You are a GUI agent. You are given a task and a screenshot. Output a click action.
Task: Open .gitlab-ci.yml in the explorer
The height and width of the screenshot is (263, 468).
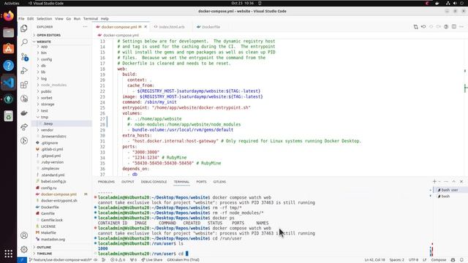[52, 149]
